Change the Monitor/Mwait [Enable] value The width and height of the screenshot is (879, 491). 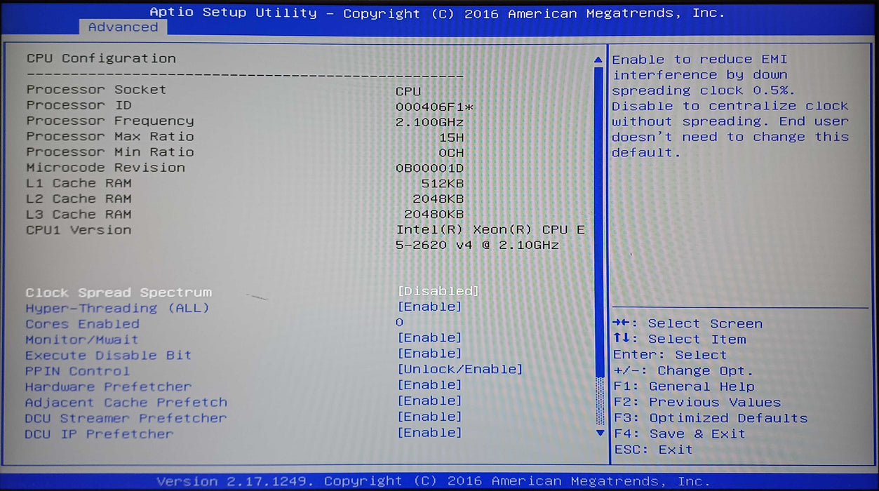click(430, 338)
